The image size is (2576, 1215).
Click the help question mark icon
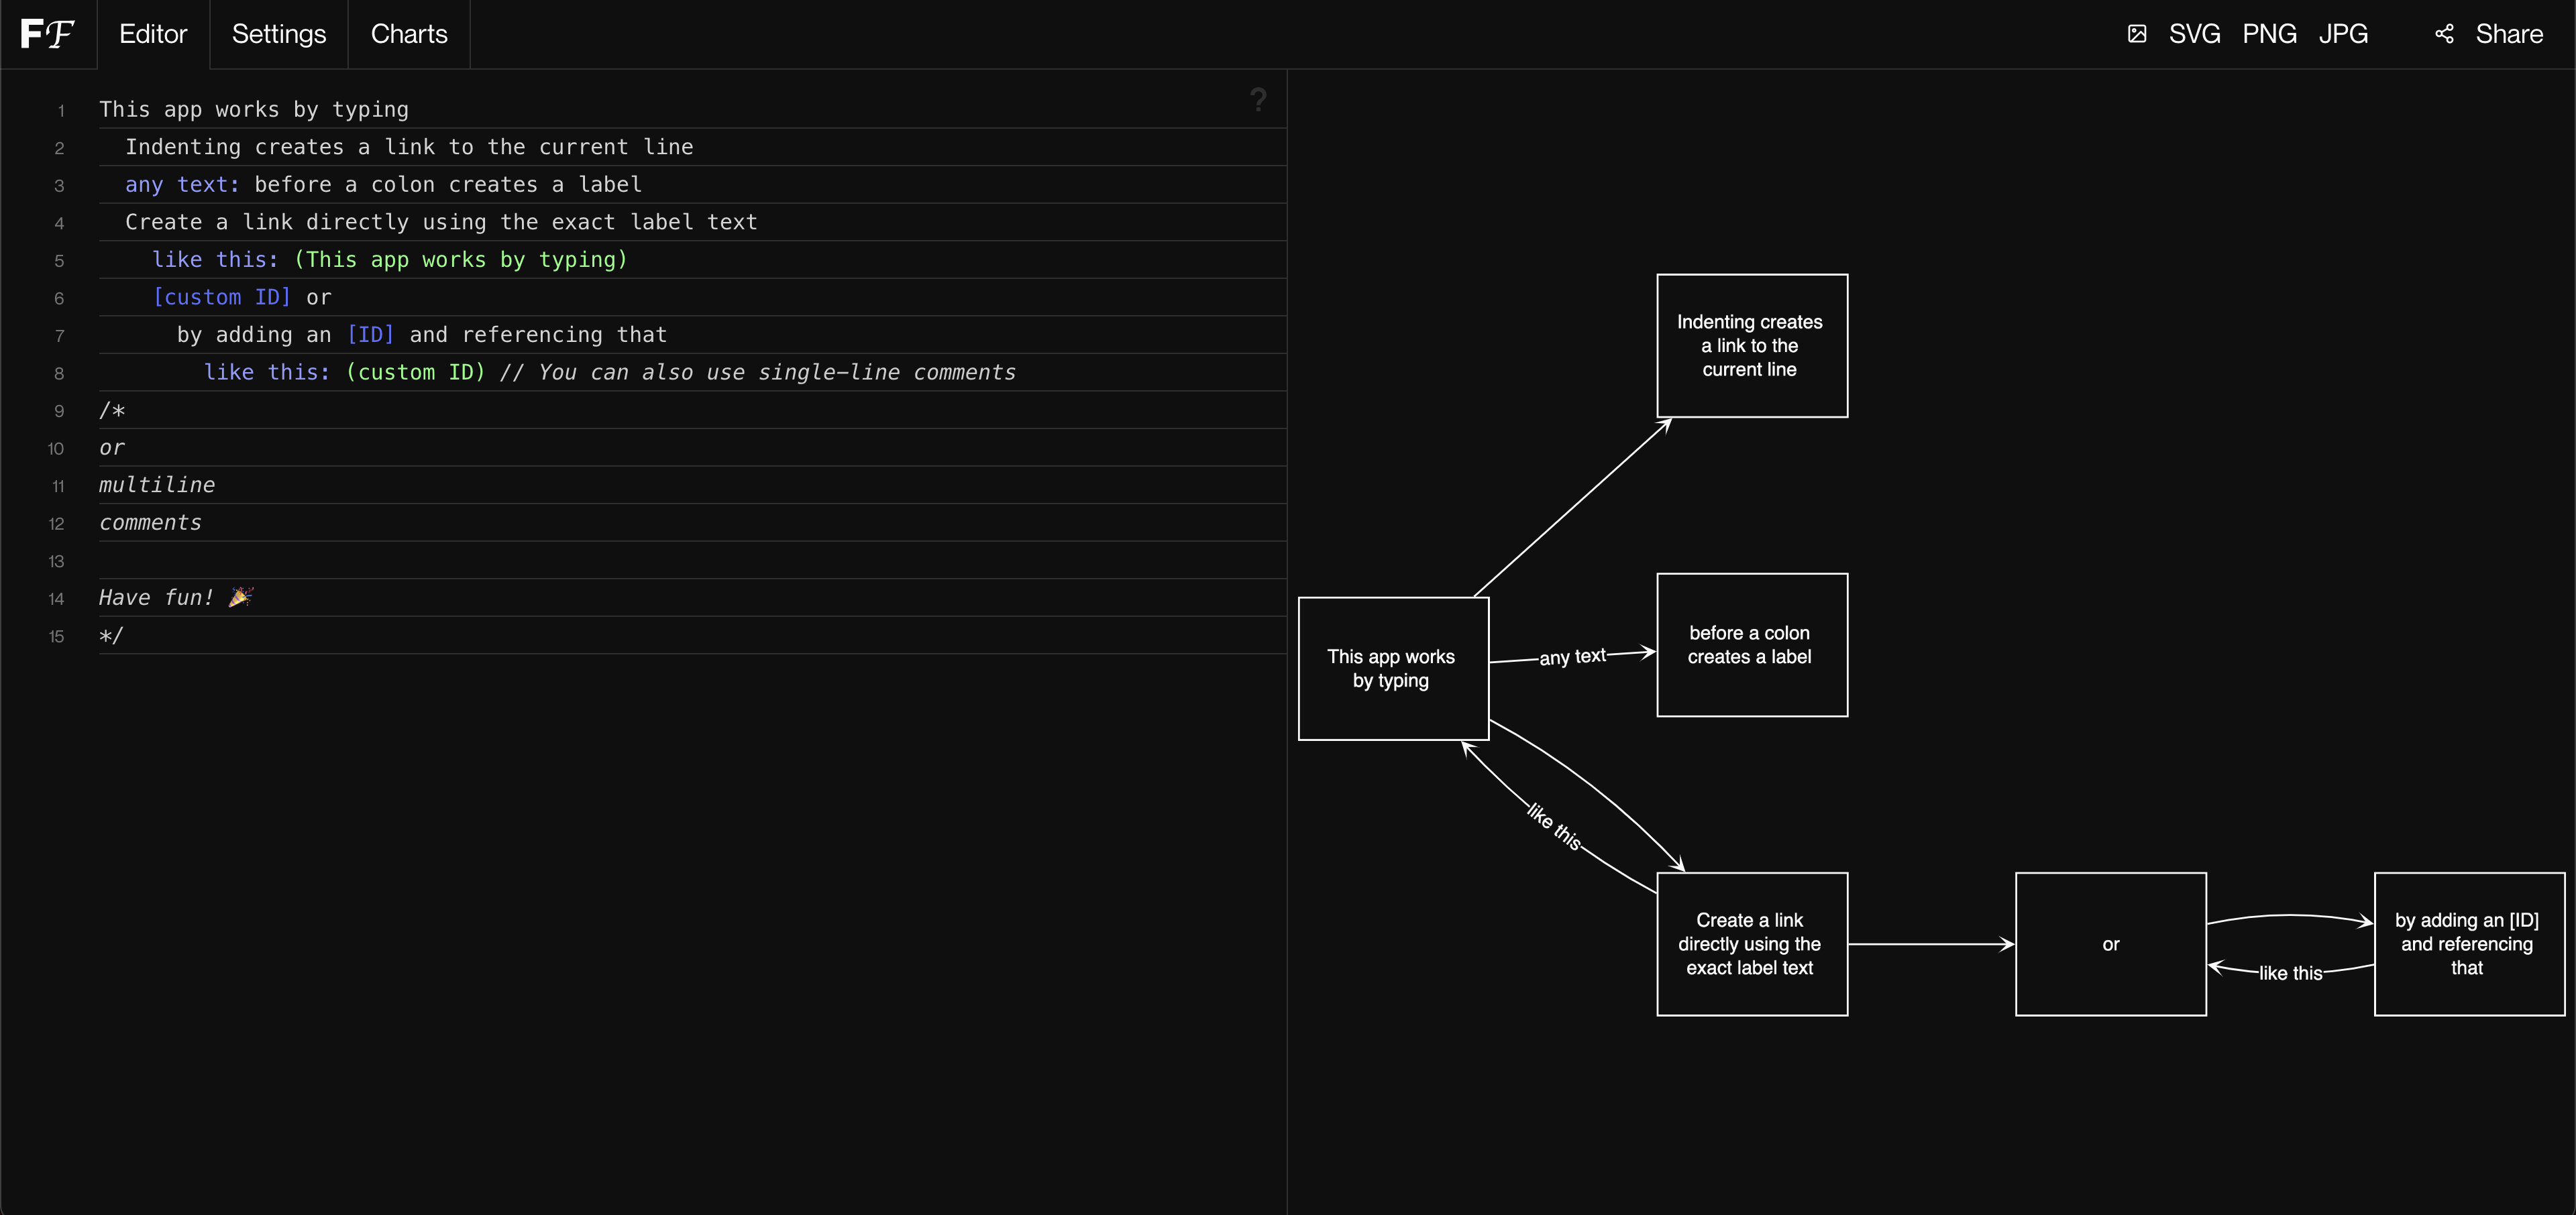[1258, 99]
